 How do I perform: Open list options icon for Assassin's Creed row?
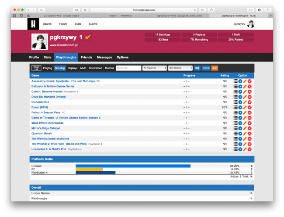(235, 81)
